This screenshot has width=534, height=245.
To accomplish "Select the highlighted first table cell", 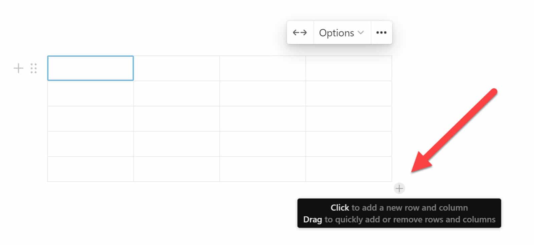I will [90, 68].
